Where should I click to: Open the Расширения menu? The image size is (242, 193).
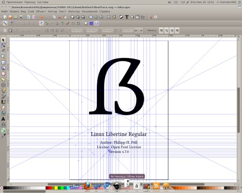pos(90,12)
